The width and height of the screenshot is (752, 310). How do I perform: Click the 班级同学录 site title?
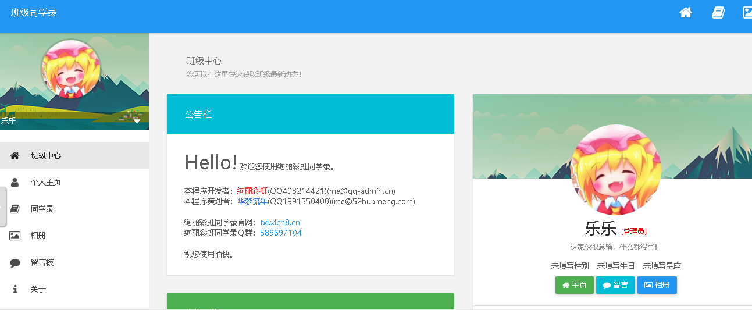(x=34, y=13)
